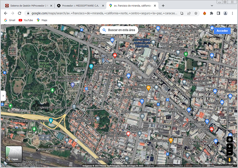Open the Chrome three-dot menu
The height and width of the screenshot is (168, 238).
click(x=232, y=13)
